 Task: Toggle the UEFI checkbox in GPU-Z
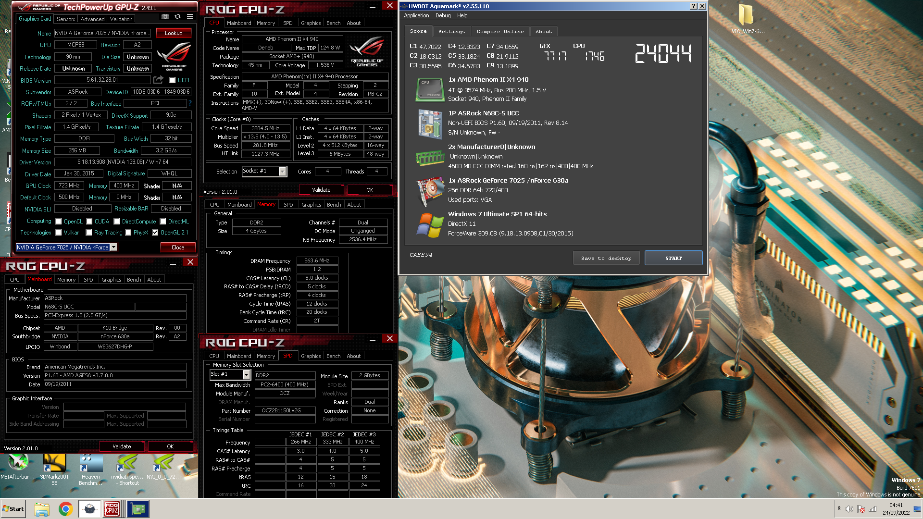[x=173, y=80]
